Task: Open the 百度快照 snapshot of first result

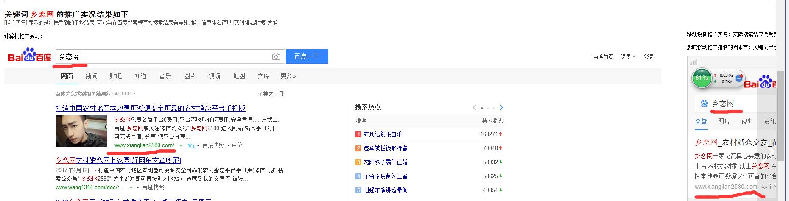Action: [213, 145]
